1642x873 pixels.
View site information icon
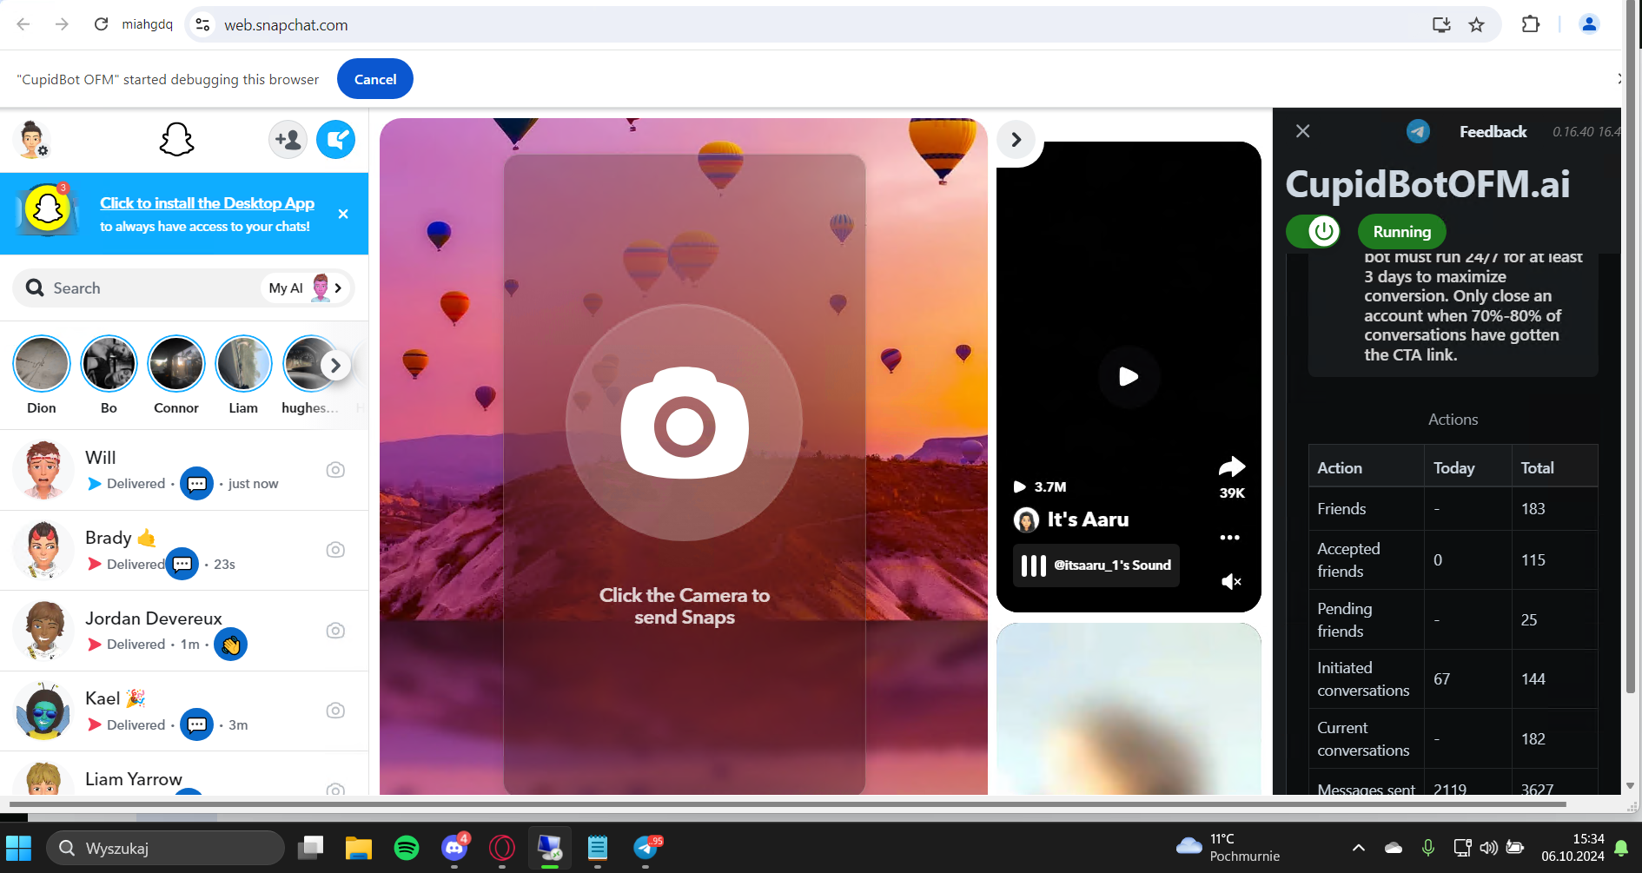click(x=202, y=24)
